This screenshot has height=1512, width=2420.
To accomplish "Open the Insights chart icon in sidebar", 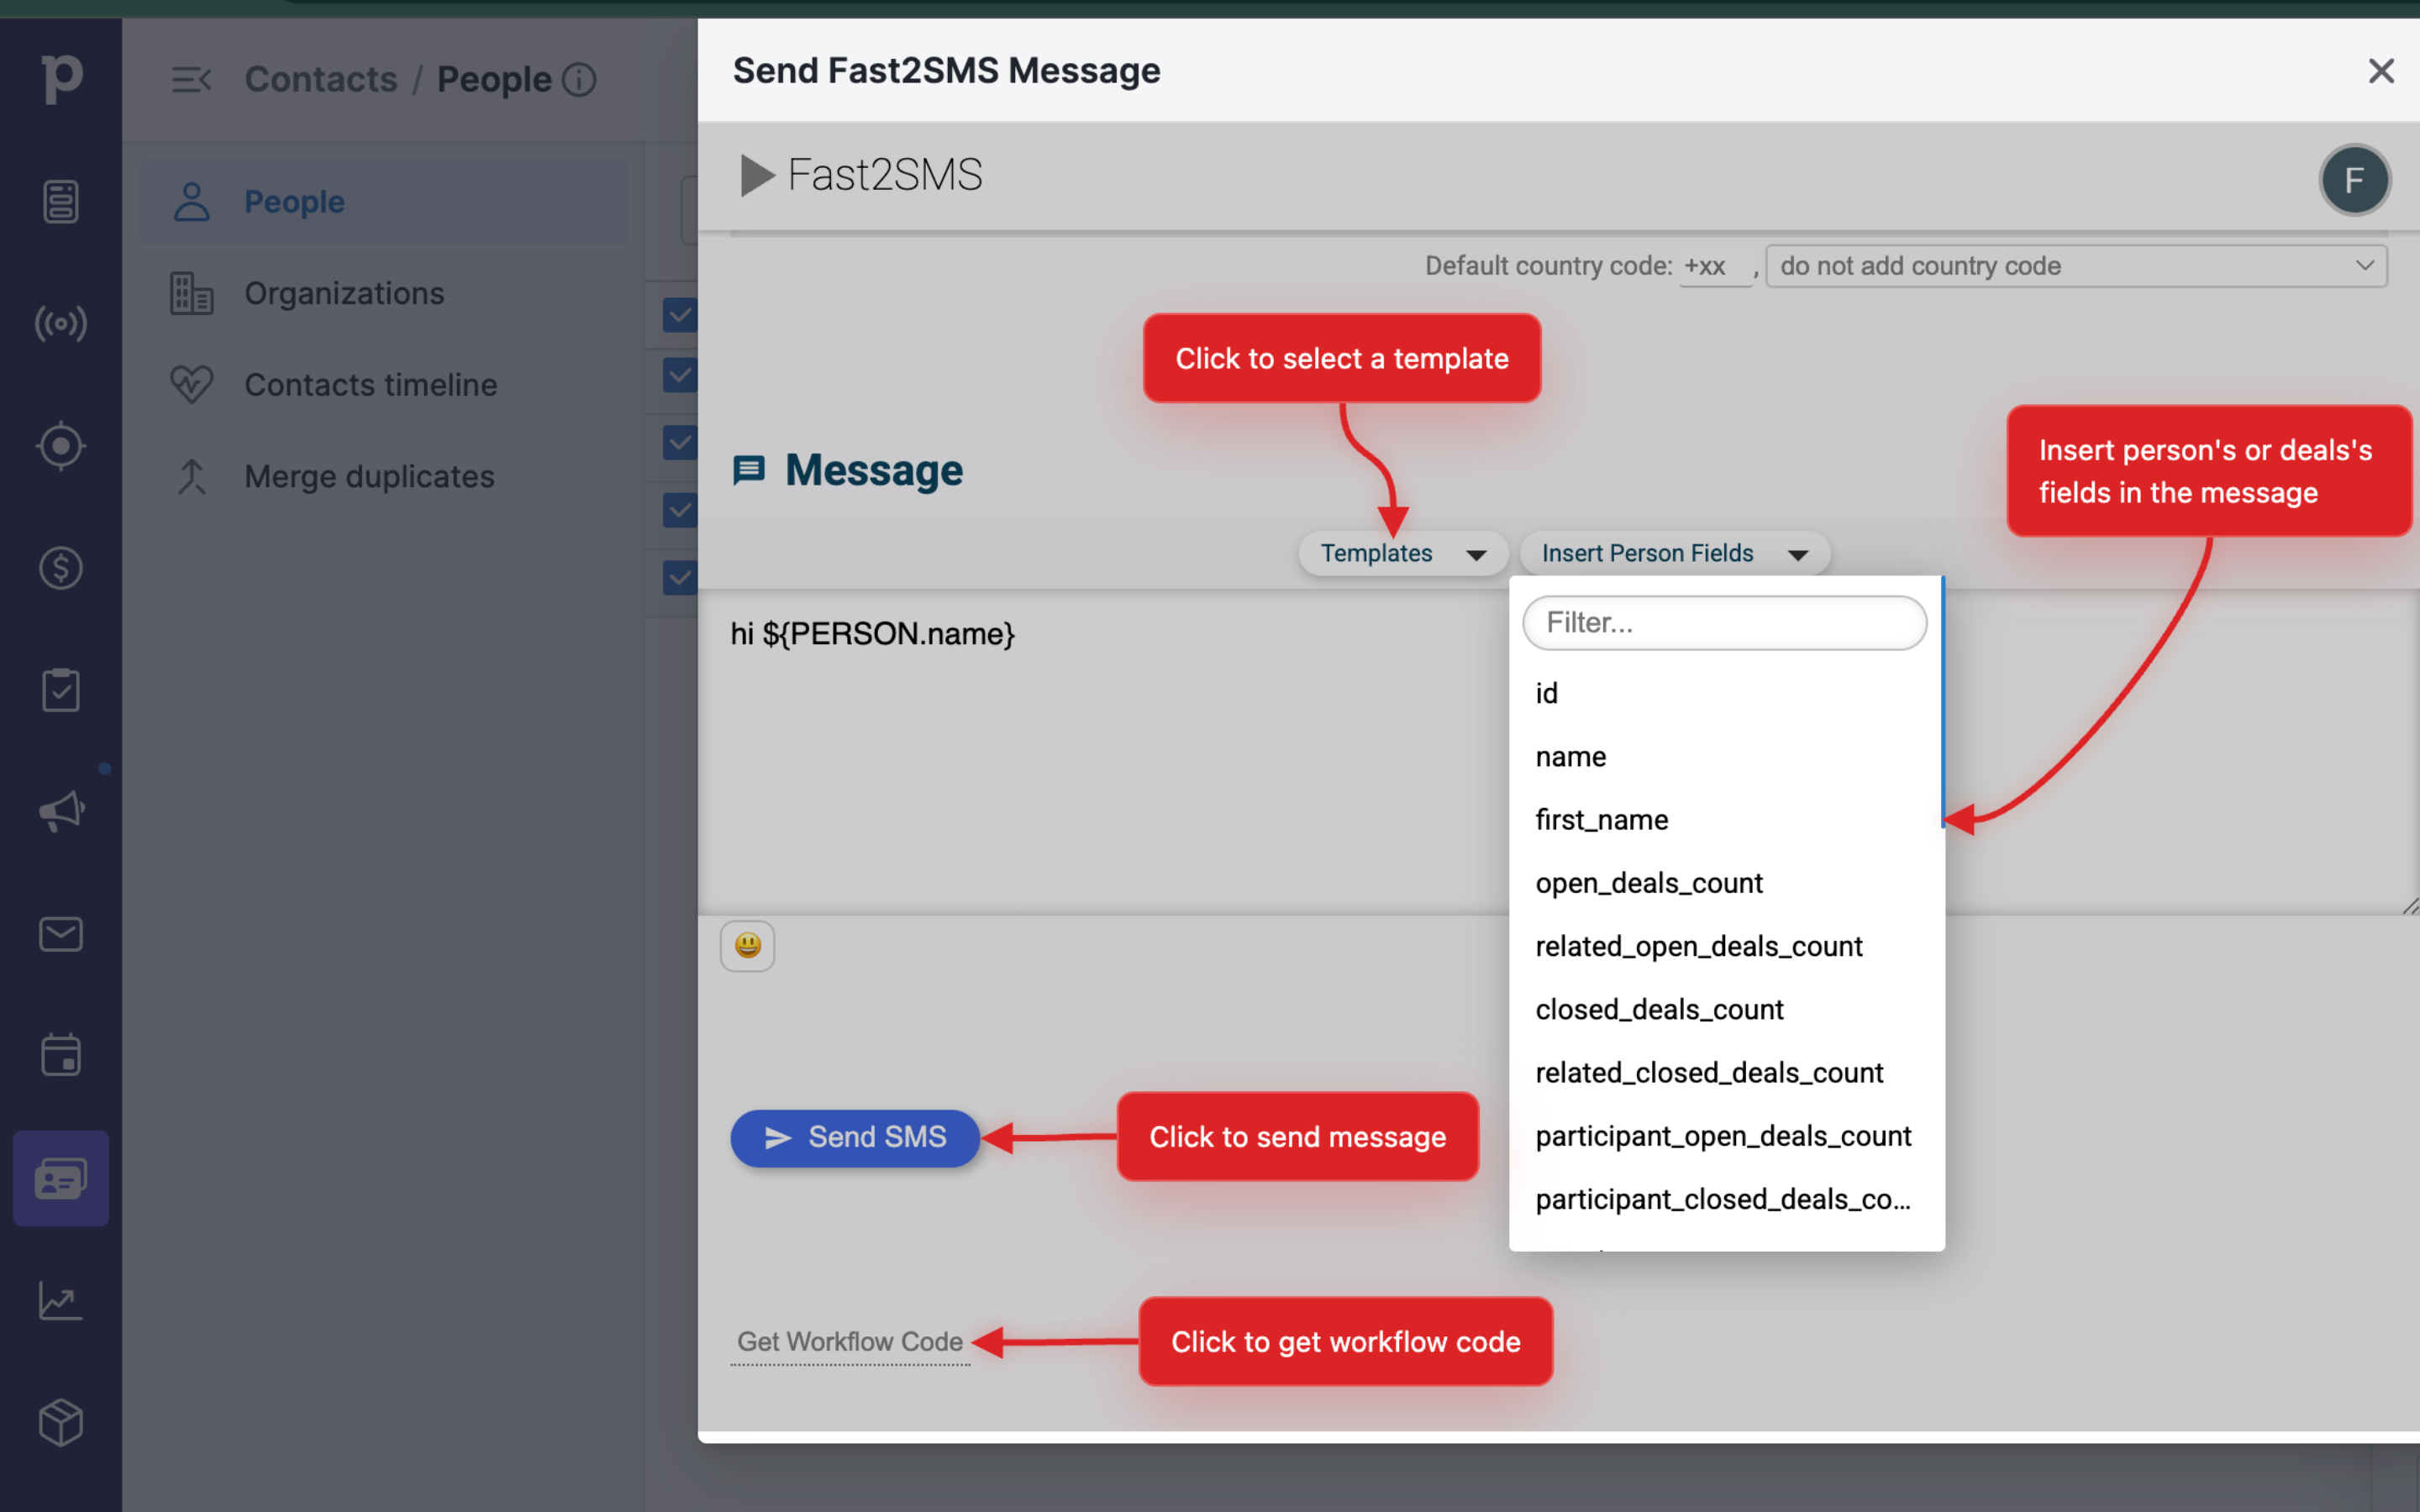I will tap(60, 1301).
